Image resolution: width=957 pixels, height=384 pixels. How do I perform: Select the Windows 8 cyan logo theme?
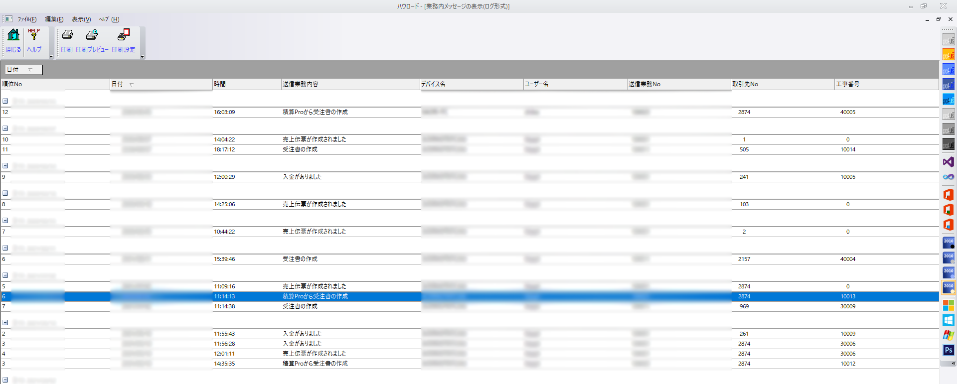coord(948,320)
